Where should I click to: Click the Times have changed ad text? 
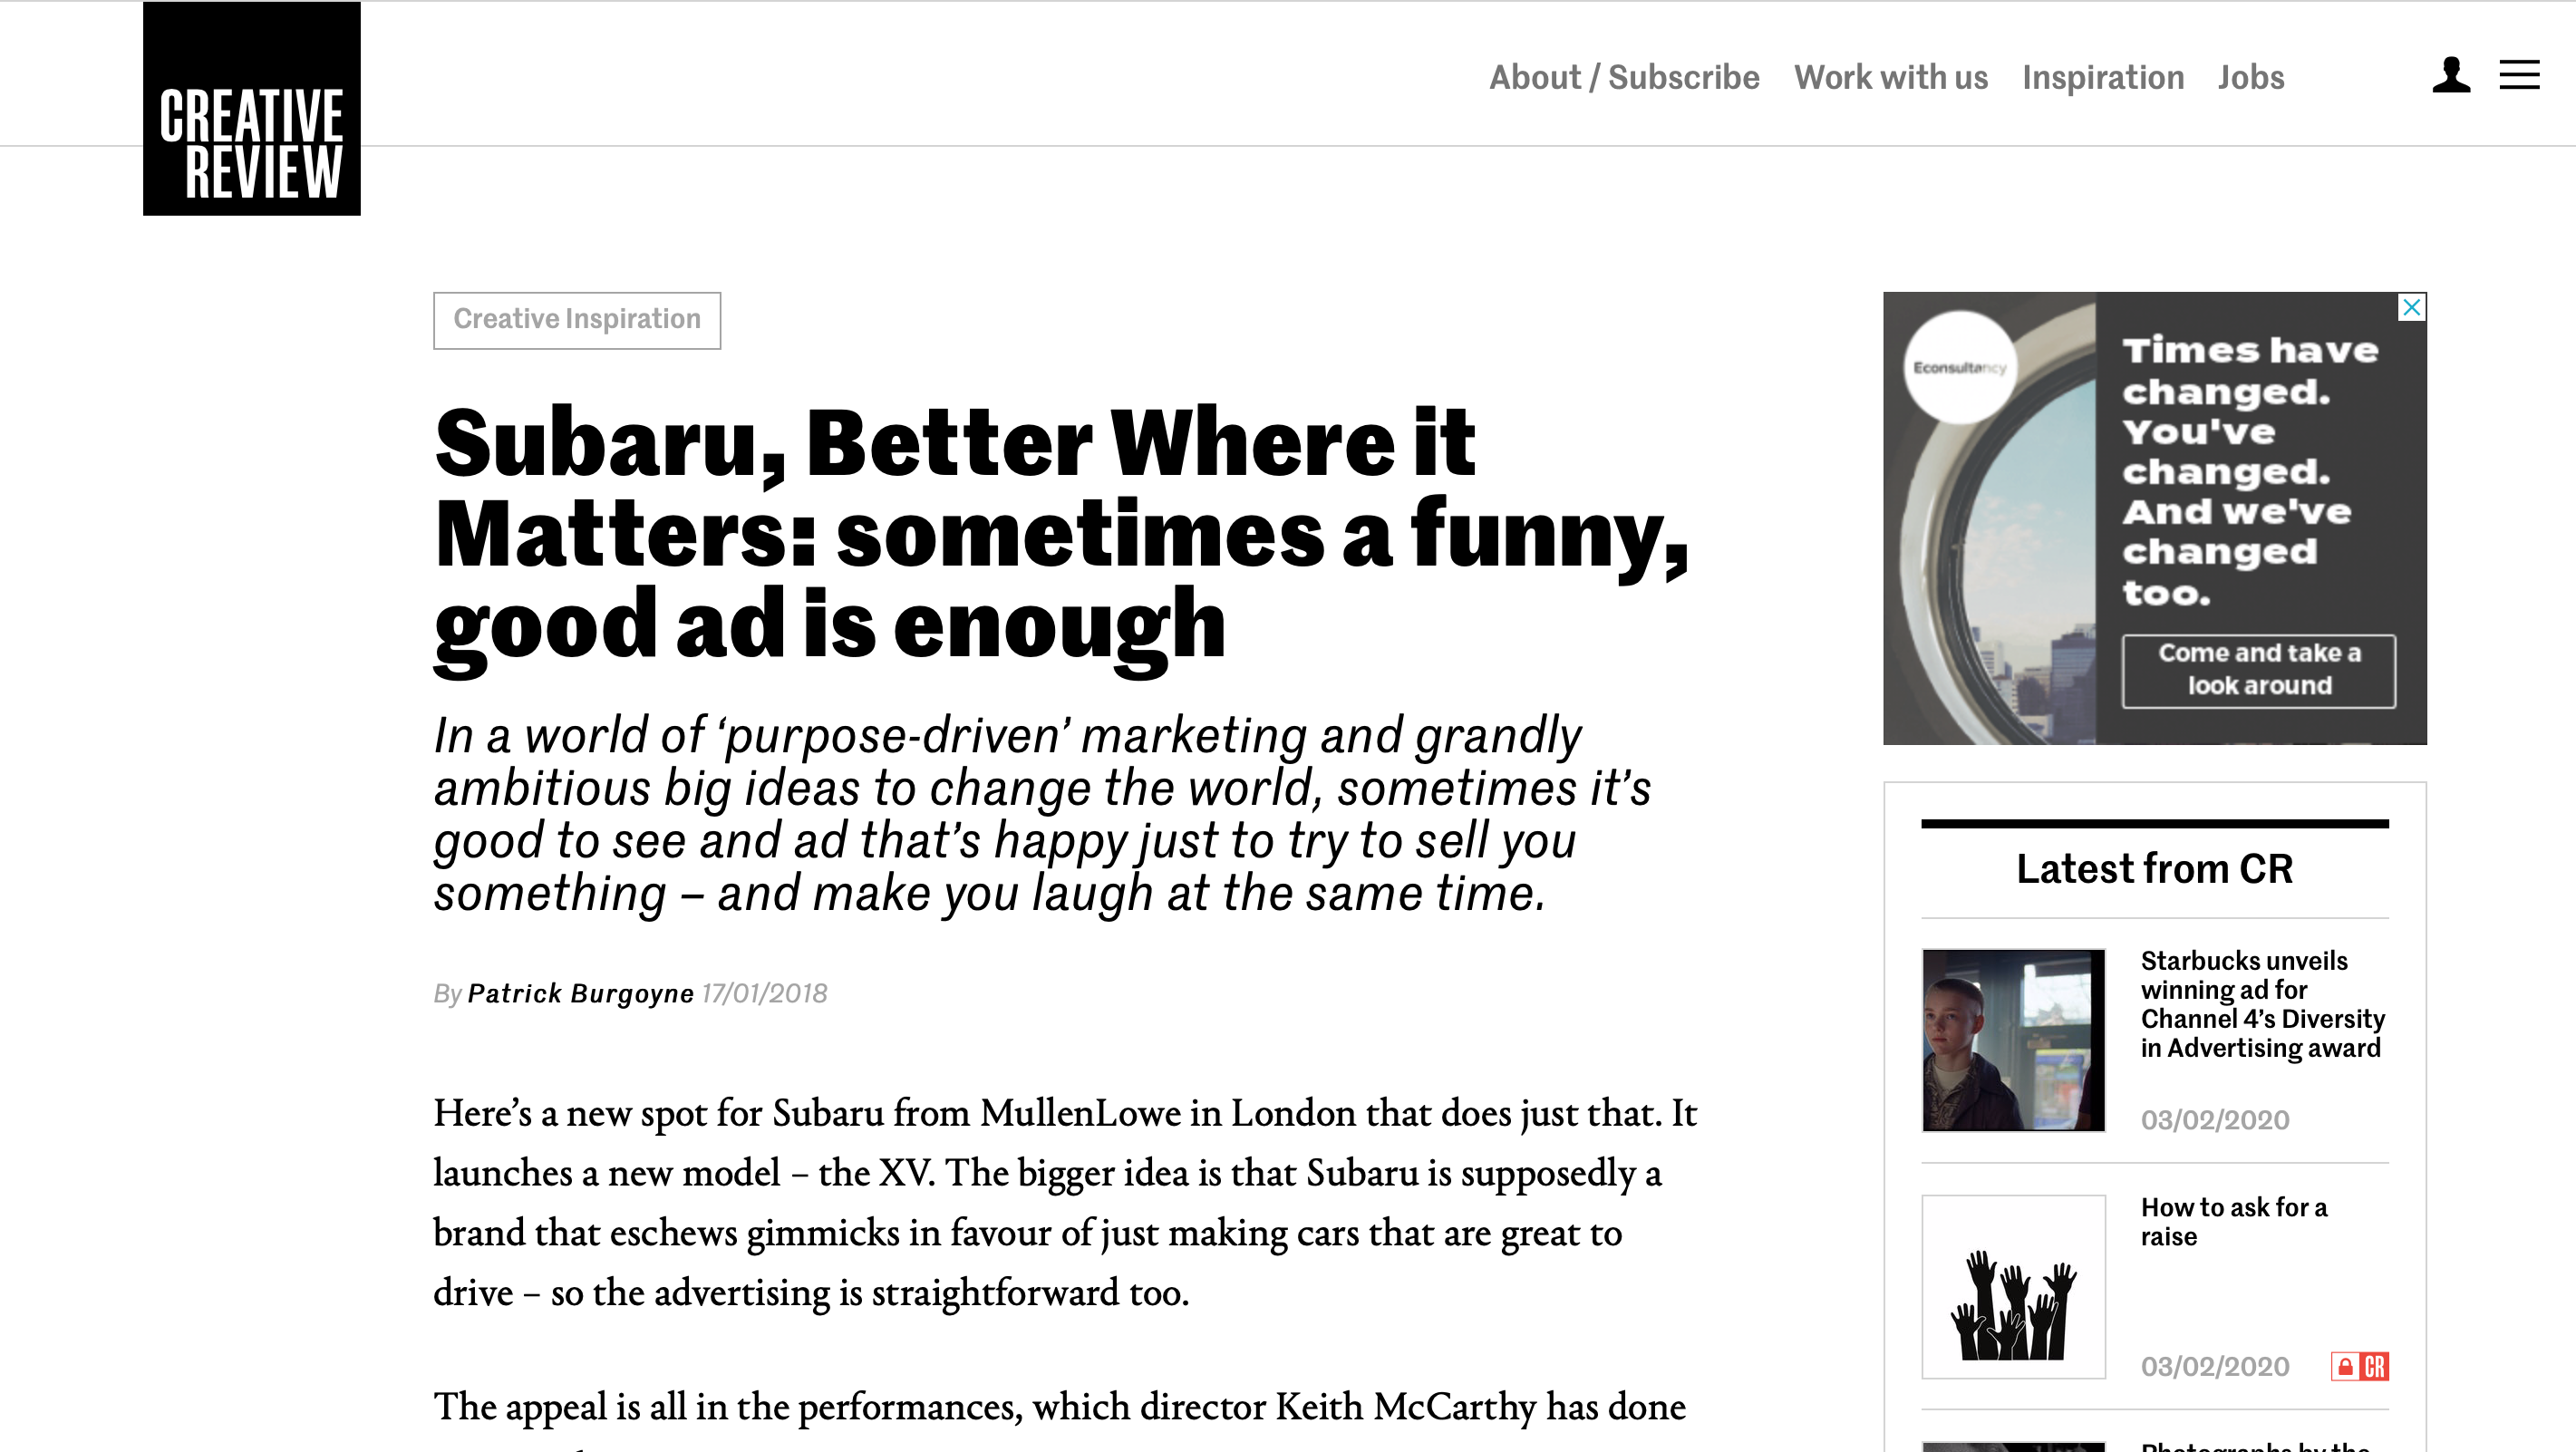[2248, 470]
